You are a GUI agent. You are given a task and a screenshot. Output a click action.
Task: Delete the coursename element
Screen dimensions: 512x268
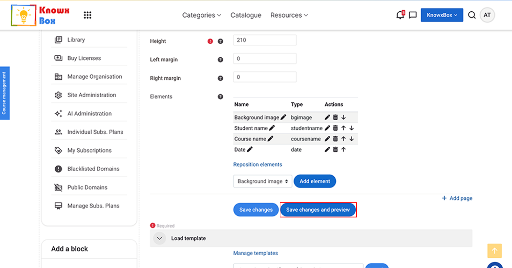pyautogui.click(x=335, y=139)
